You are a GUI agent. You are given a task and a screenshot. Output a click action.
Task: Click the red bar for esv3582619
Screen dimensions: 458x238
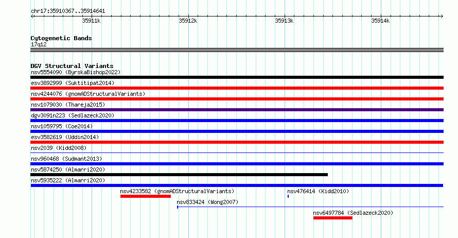pos(237,142)
